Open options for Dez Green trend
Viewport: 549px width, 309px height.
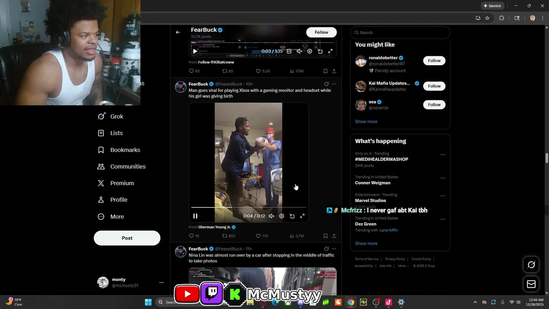pyautogui.click(x=443, y=219)
